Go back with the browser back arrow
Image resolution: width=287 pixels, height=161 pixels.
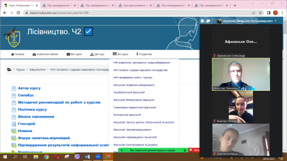(5, 13)
